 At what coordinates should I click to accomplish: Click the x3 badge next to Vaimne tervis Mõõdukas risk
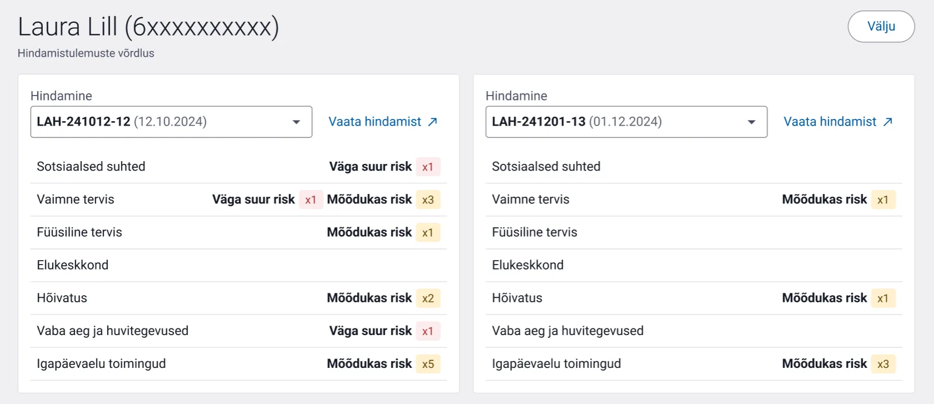[x=428, y=199]
